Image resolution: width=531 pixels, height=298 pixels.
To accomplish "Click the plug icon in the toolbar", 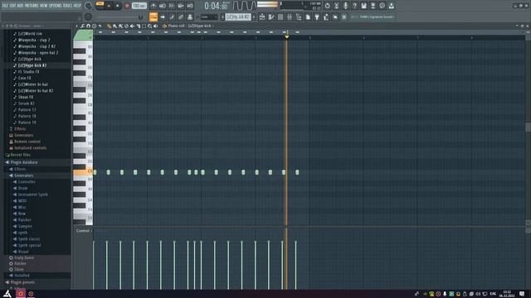I will (317, 17).
